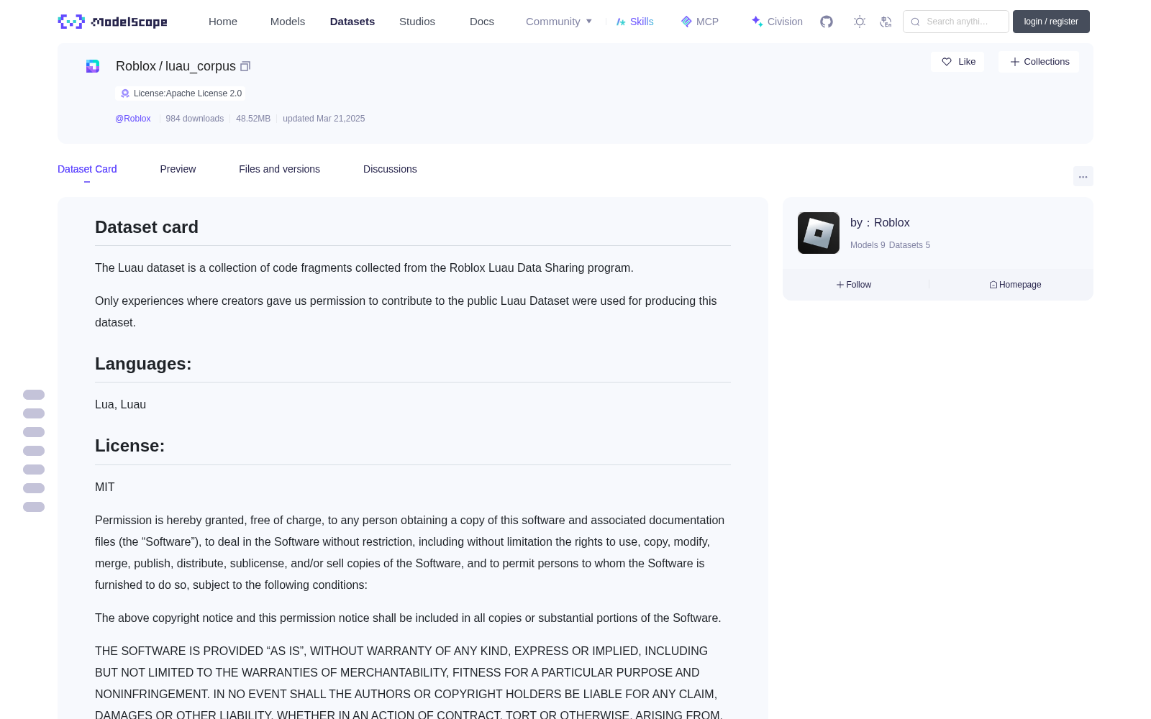Click the Roblox part of the title

(136, 66)
